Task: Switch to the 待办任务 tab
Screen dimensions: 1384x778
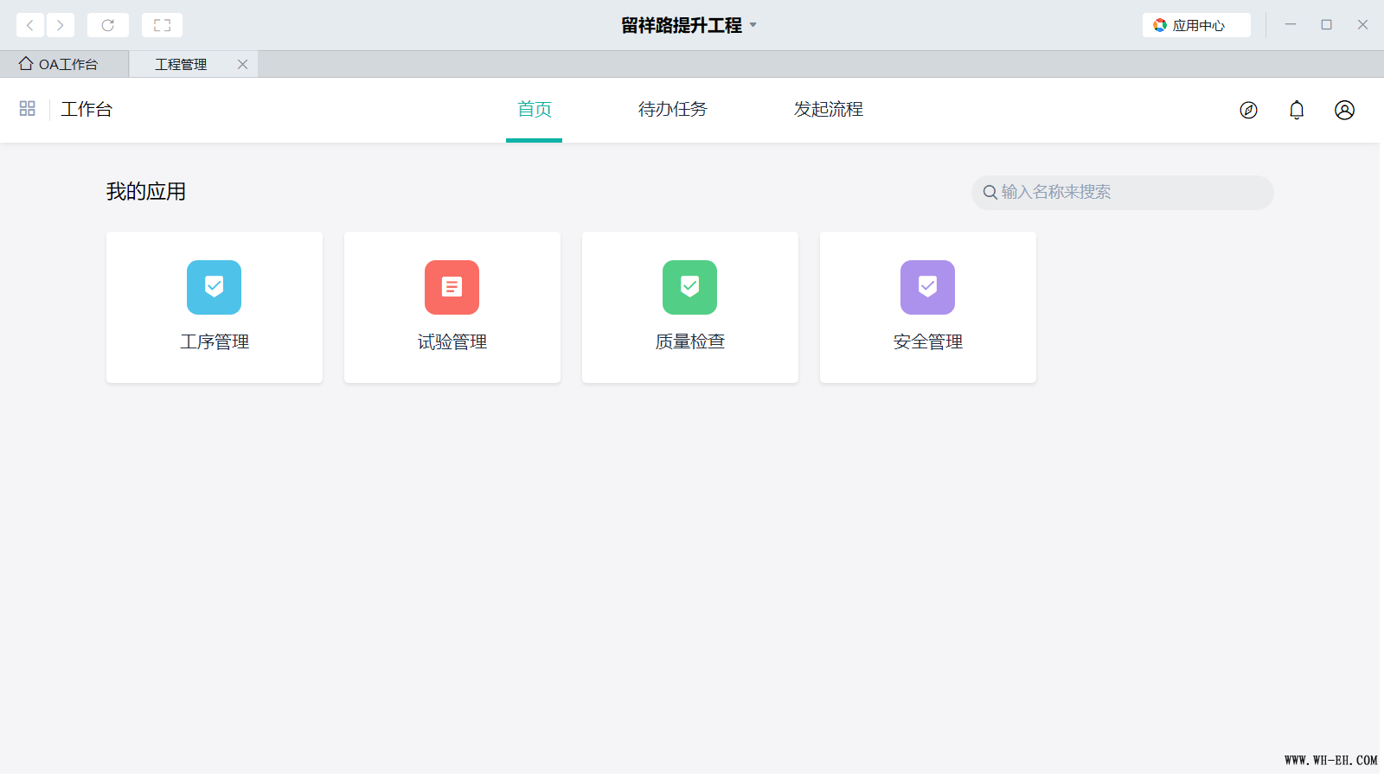Action: coord(672,110)
